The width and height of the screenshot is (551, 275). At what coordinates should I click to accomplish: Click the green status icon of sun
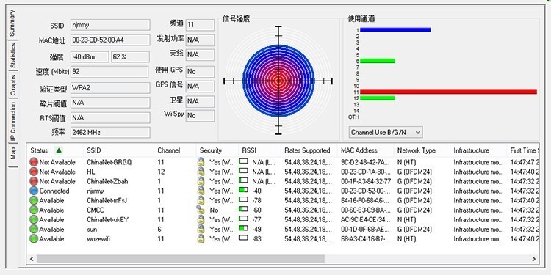coord(34,229)
